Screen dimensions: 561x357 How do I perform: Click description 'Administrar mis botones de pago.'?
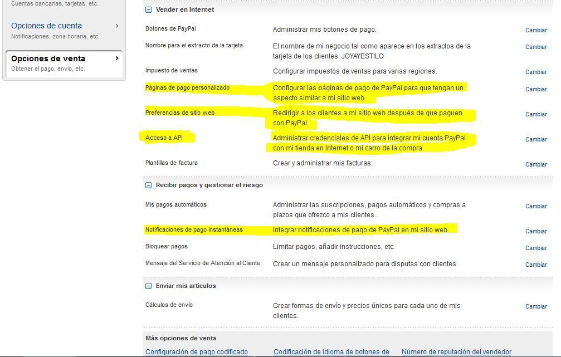click(x=324, y=30)
